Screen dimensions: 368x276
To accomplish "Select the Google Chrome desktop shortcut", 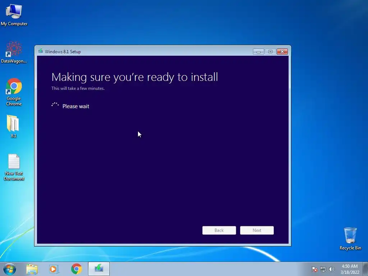I will pos(14,92).
